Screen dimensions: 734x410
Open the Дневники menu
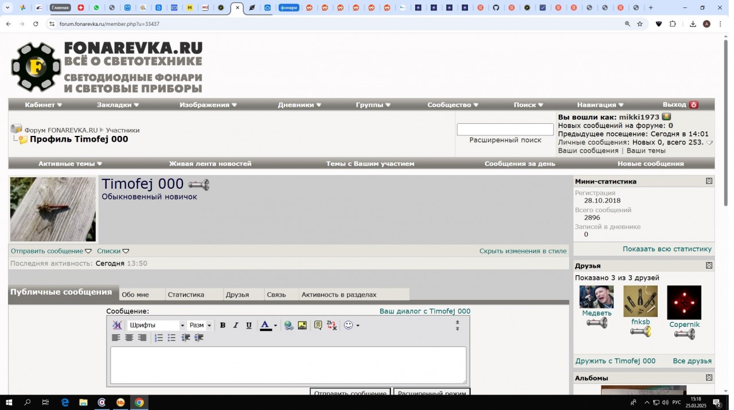tap(299, 105)
